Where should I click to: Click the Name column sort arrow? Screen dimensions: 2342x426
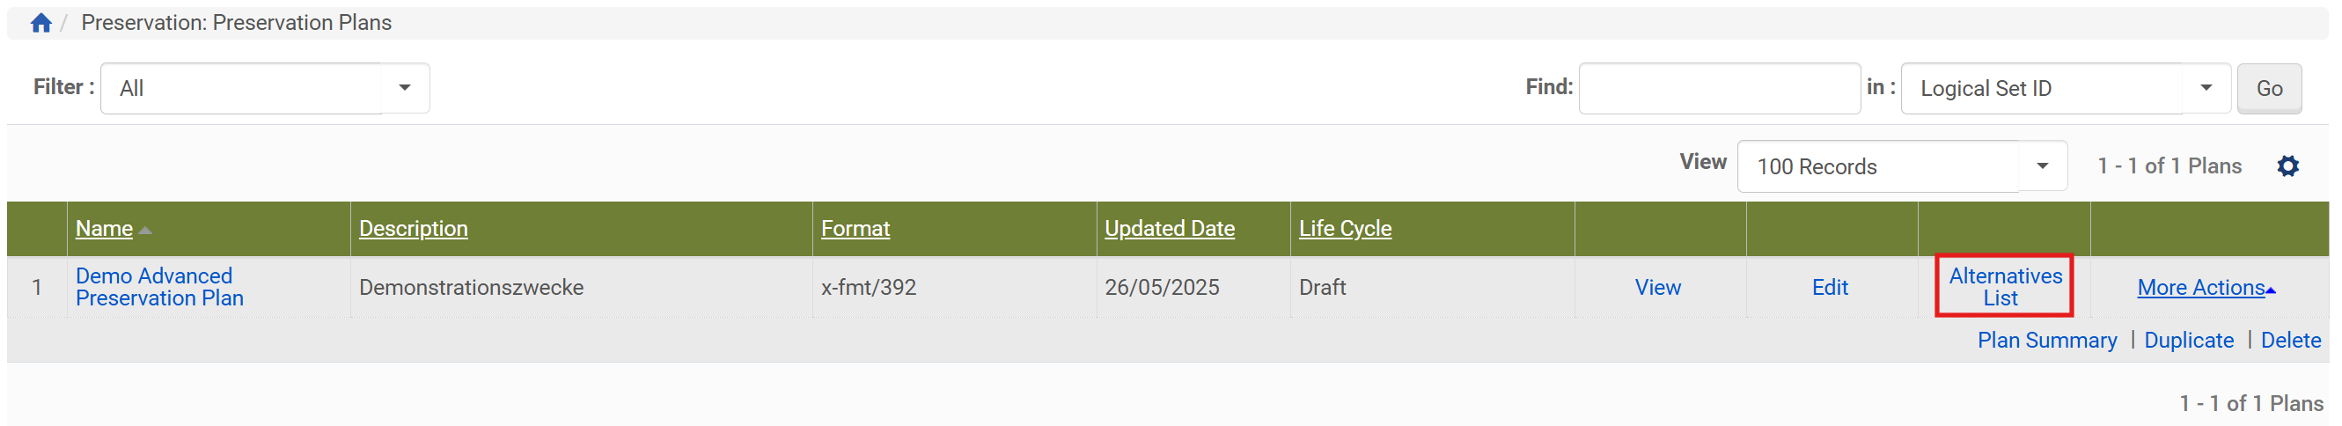(145, 230)
